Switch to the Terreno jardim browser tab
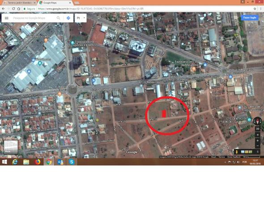 20,3
